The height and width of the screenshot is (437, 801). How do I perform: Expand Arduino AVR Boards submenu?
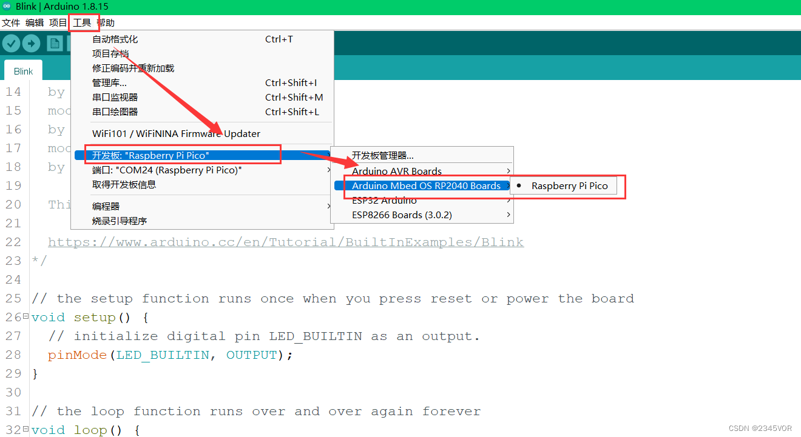coord(422,172)
